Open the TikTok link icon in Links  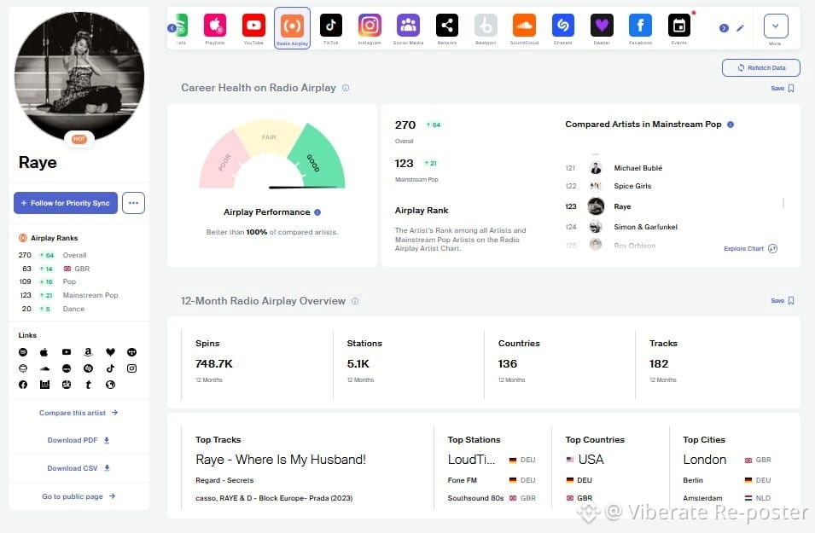click(110, 368)
